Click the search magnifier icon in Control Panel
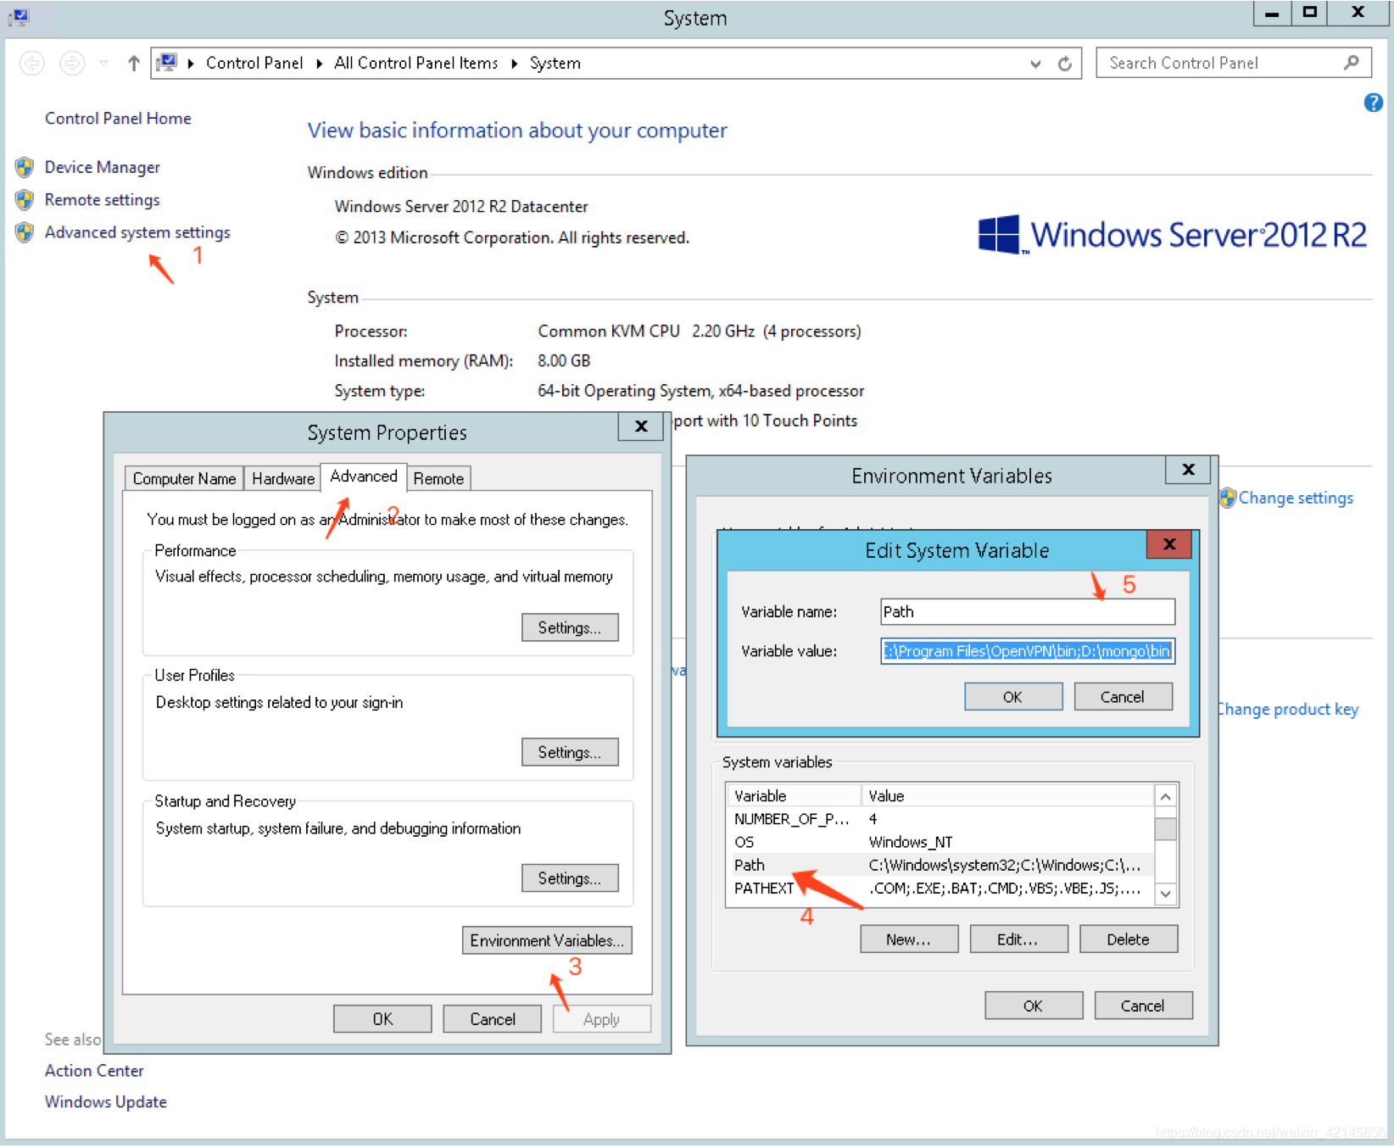 [x=1351, y=63]
